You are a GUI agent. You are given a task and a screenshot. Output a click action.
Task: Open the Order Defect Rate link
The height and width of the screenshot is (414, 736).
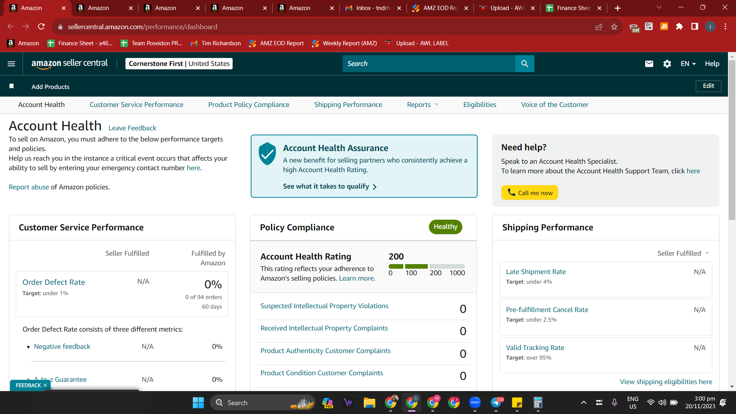click(x=54, y=282)
